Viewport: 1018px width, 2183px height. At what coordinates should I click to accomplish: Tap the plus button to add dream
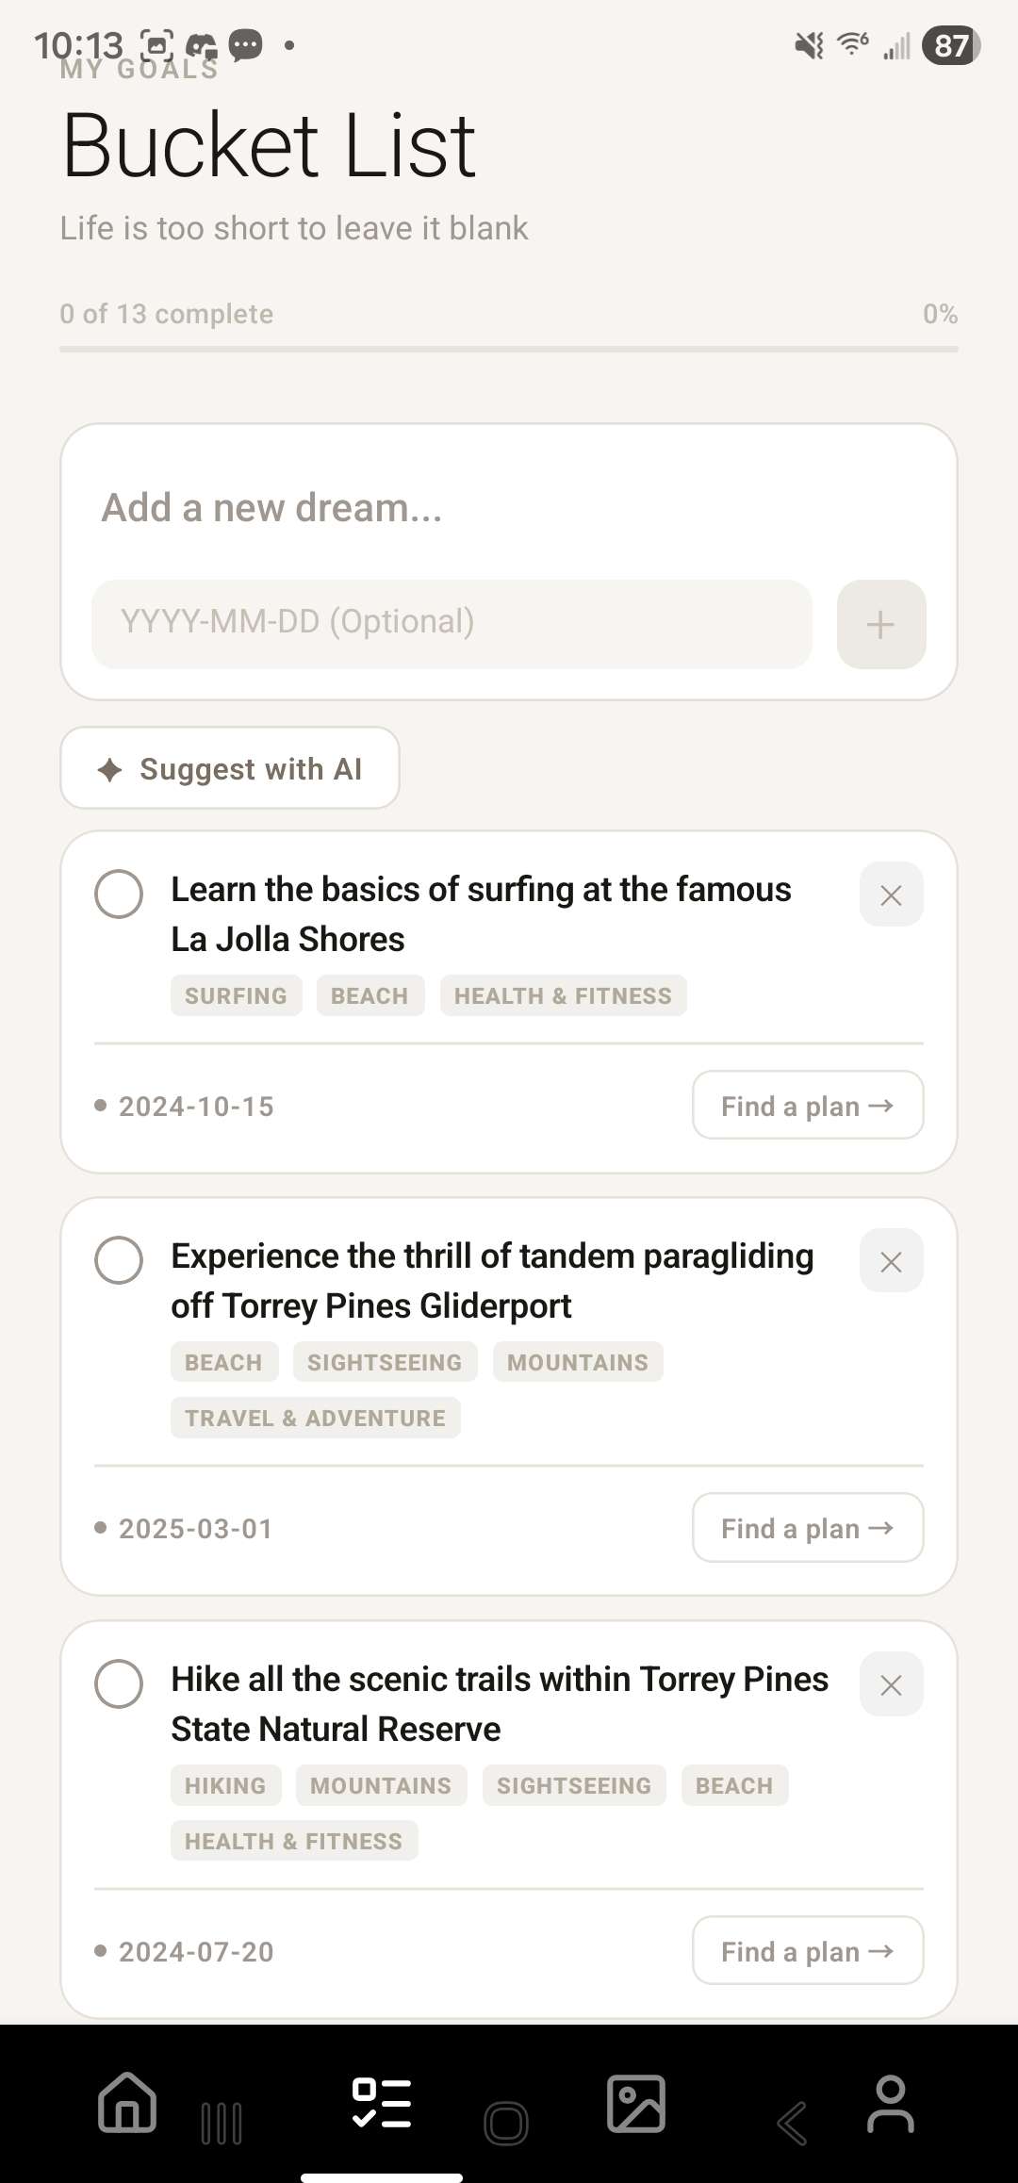(x=880, y=624)
